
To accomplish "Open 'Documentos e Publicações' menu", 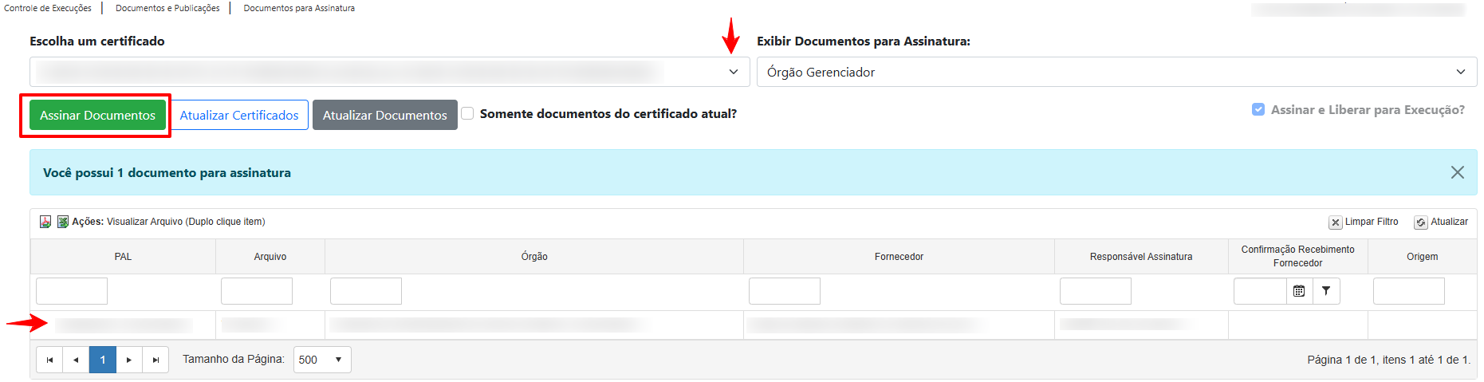I will click(x=167, y=8).
